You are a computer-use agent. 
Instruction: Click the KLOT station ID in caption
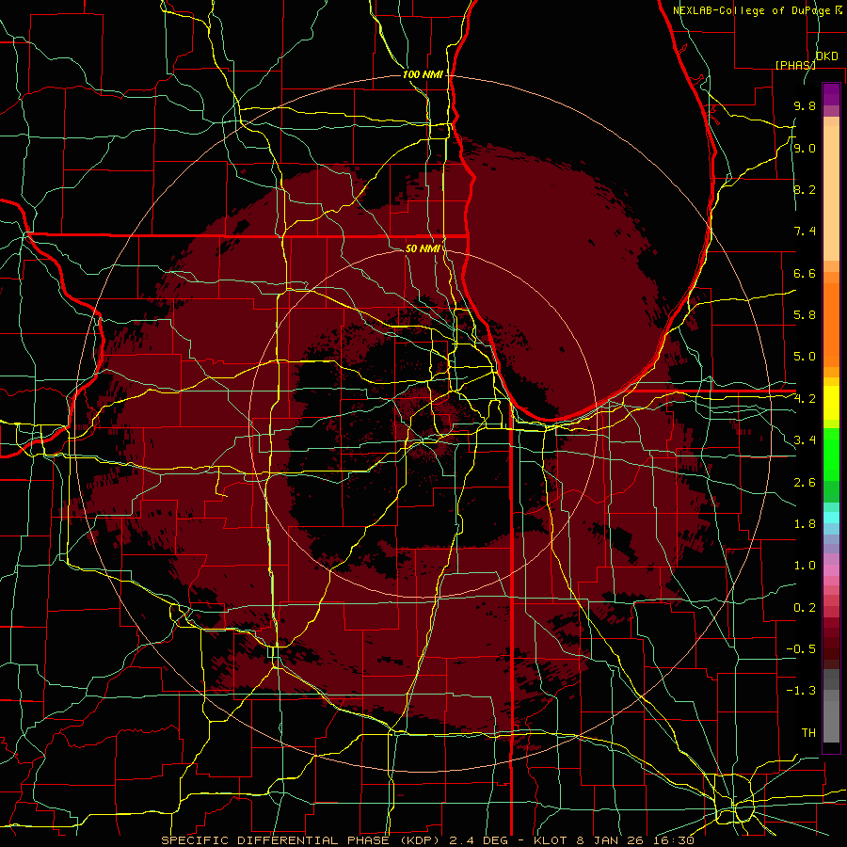coord(551,840)
